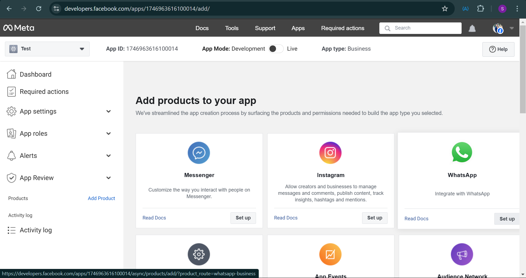Click the Meta logo

tap(18, 28)
